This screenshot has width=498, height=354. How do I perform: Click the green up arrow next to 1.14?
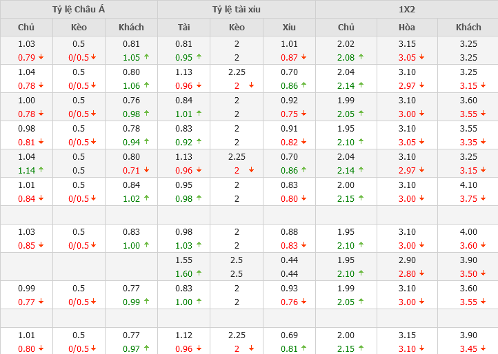click(x=41, y=170)
